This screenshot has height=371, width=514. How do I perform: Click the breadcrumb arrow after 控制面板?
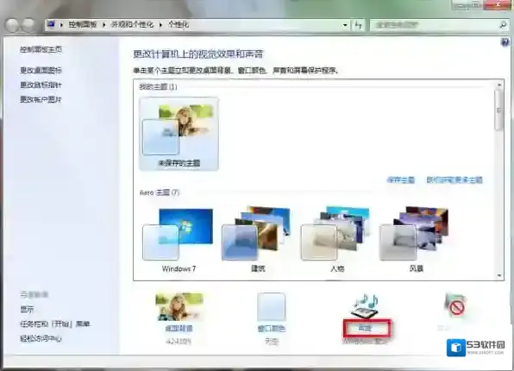103,25
